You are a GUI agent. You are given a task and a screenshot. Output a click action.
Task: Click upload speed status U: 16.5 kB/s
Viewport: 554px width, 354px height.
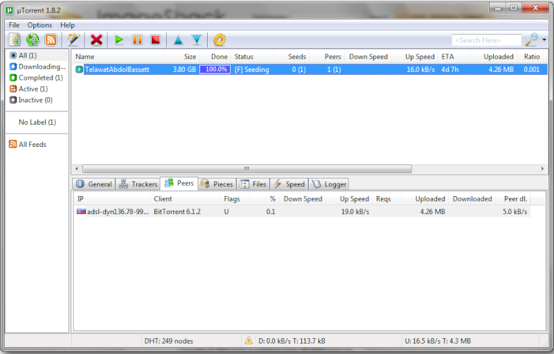point(438,341)
